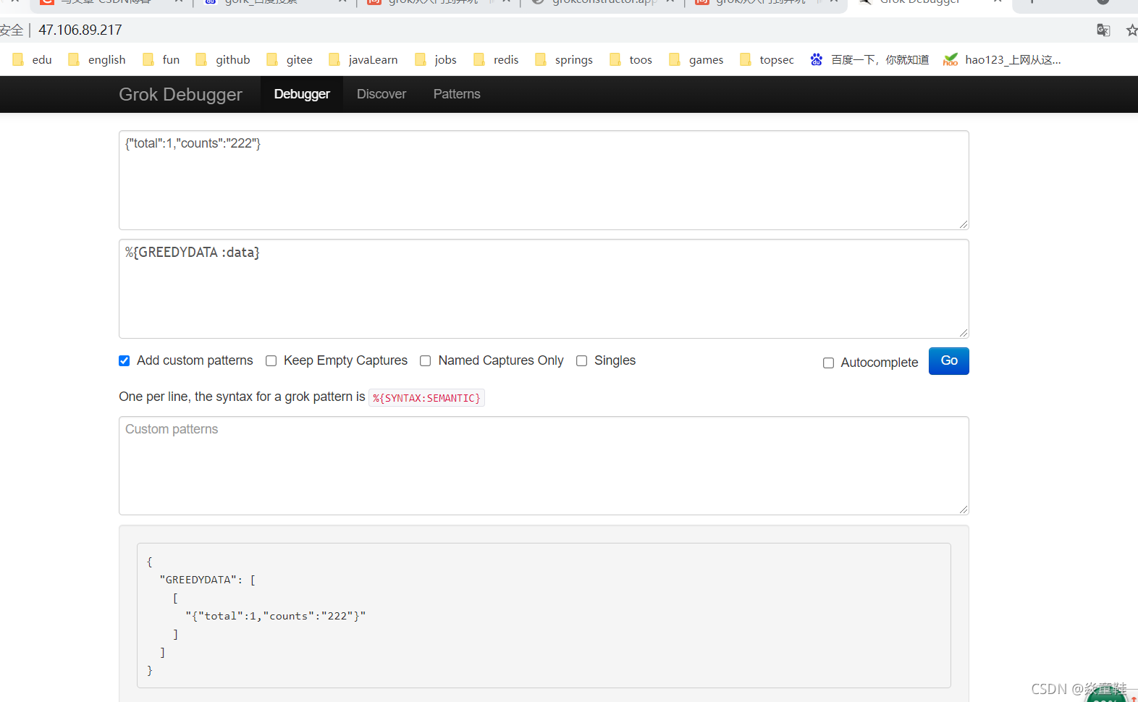The image size is (1138, 702).
Task: Open the redis bookmark folder
Action: [496, 60]
